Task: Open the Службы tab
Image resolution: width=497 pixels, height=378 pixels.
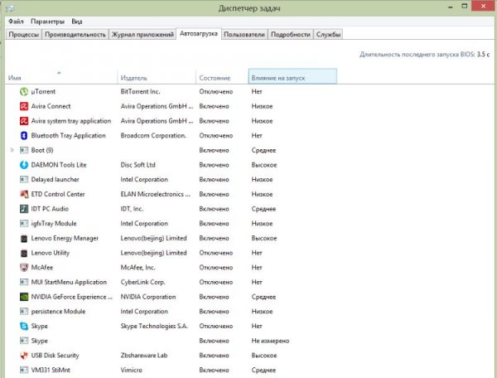Action: coord(329,35)
